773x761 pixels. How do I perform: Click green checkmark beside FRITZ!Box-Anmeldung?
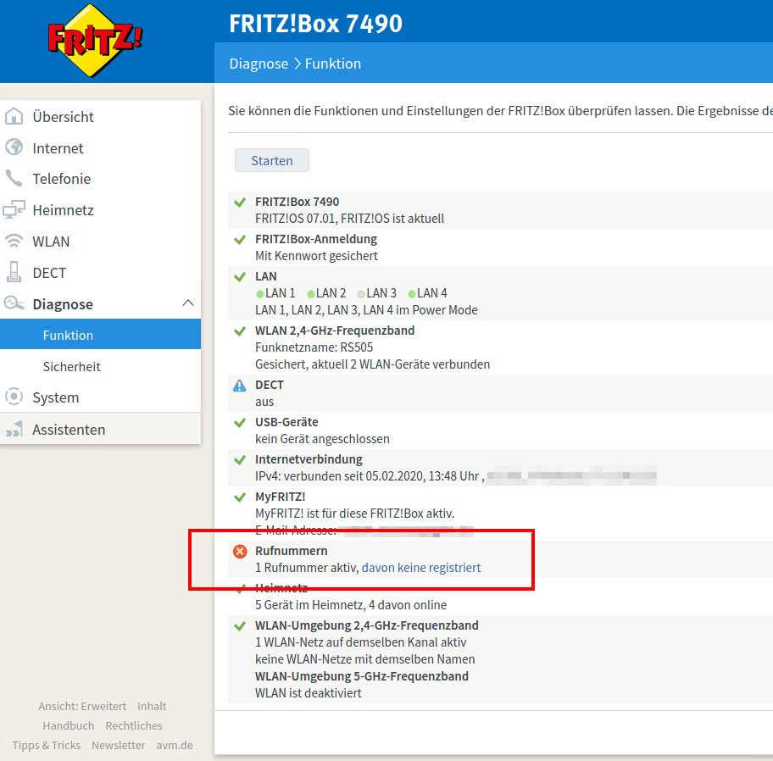pyautogui.click(x=240, y=240)
